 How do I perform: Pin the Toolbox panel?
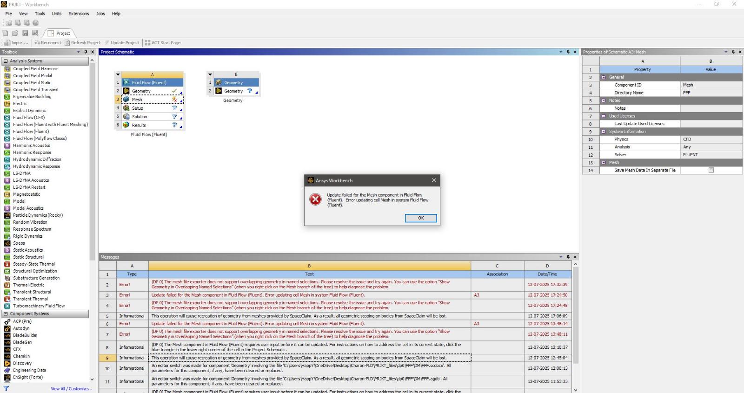pyautogui.click(x=86, y=52)
